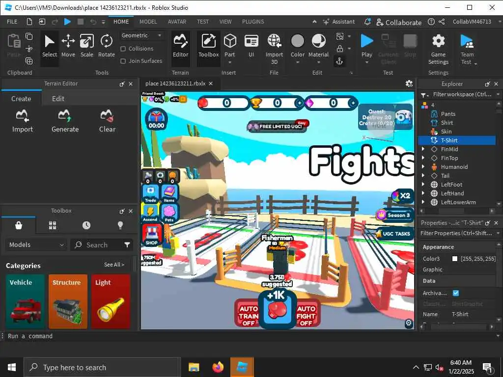Open FILE menu

pyautogui.click(x=12, y=22)
